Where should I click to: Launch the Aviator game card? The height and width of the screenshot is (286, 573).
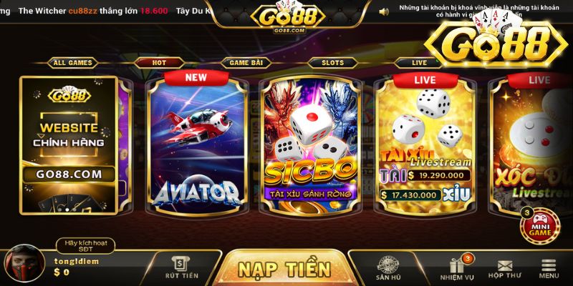click(198, 146)
